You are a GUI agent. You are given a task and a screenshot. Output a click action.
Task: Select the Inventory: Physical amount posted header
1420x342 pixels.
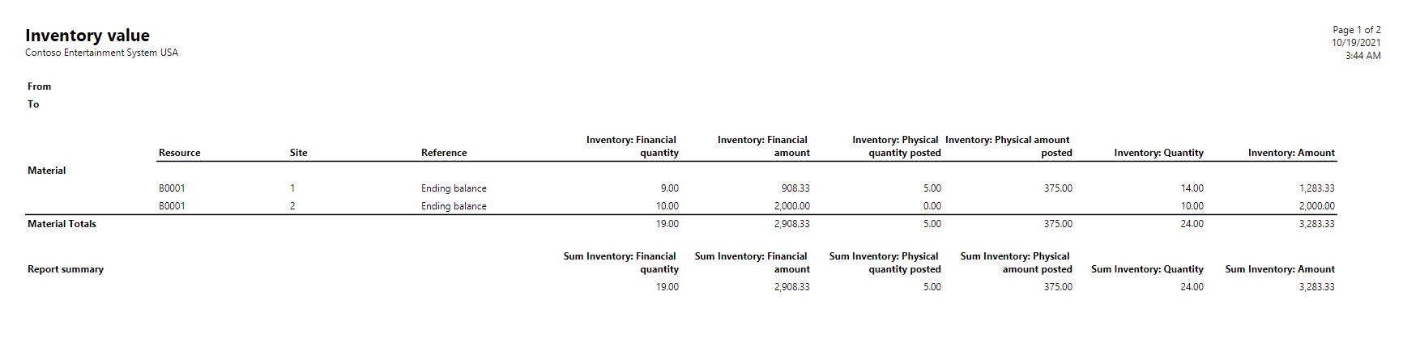(1008, 146)
